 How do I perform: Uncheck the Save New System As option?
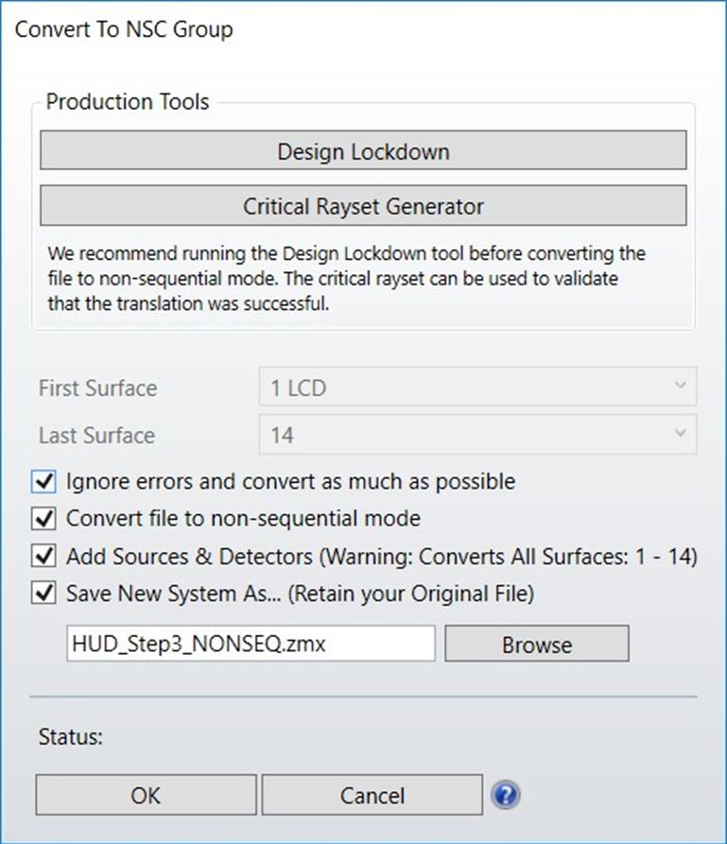coord(43,594)
